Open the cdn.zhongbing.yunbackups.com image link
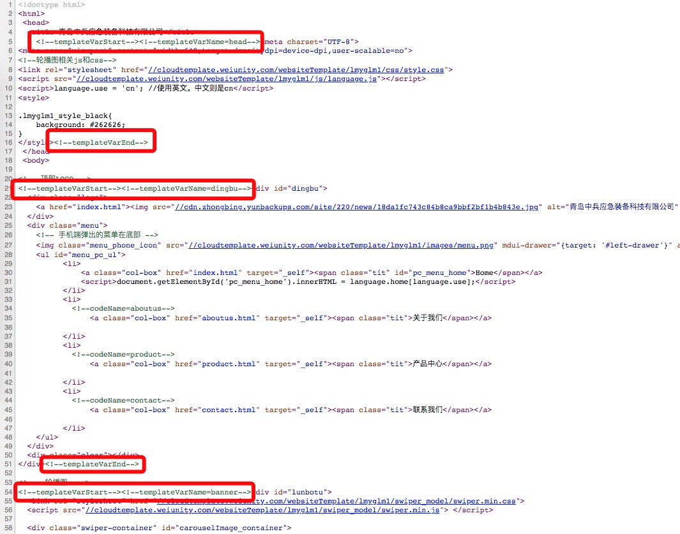This screenshot has width=680, height=534. point(356,207)
